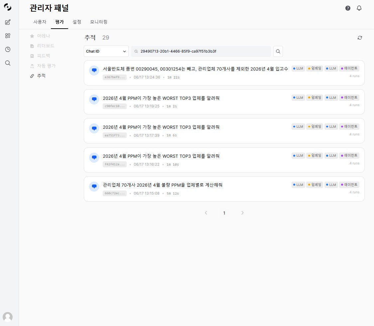The image size is (374, 326).
Task: Open history clock icon in sidebar
Action: (8, 50)
